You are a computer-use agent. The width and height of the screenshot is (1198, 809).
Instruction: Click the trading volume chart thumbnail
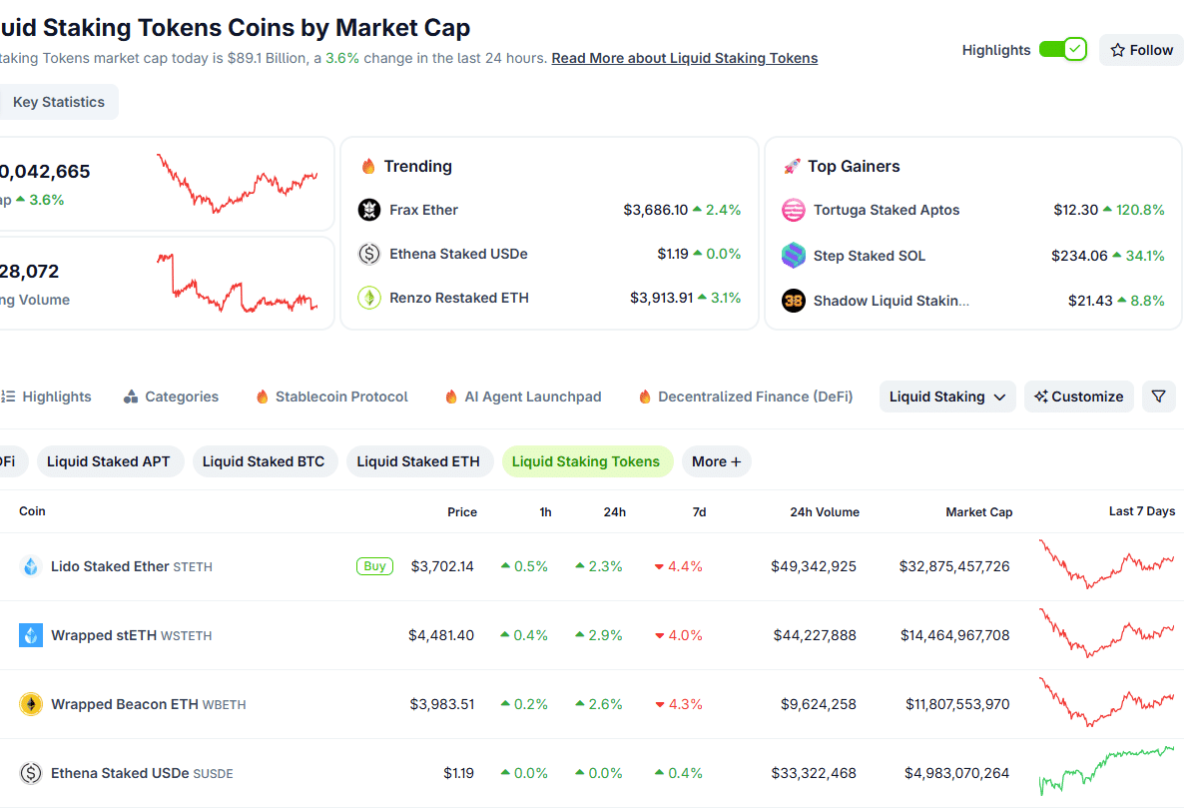click(238, 283)
